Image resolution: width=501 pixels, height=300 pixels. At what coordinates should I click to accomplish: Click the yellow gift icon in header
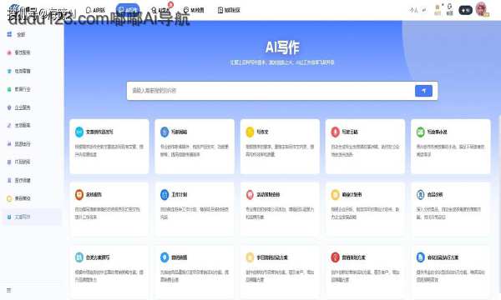click(x=438, y=9)
